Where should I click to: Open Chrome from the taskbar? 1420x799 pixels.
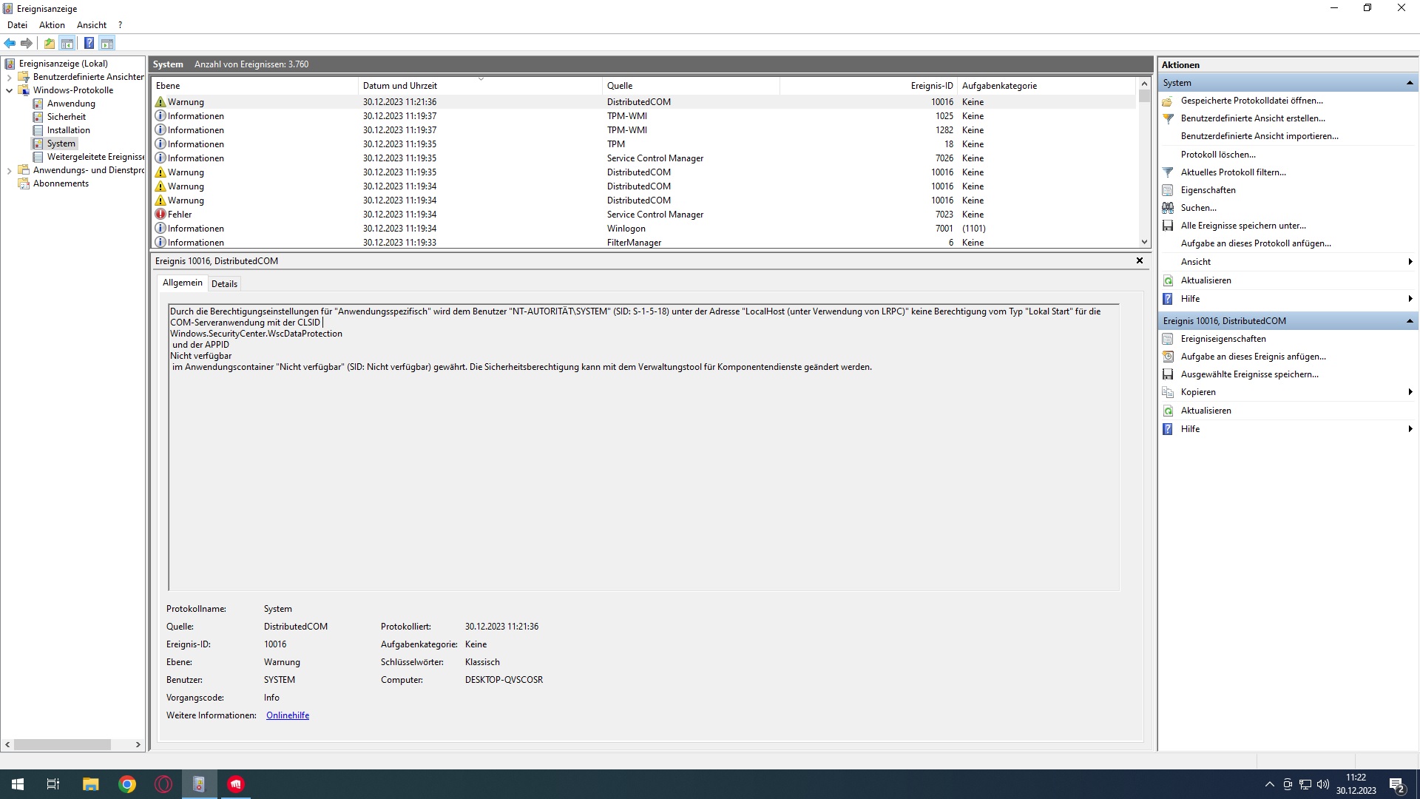[x=127, y=784]
